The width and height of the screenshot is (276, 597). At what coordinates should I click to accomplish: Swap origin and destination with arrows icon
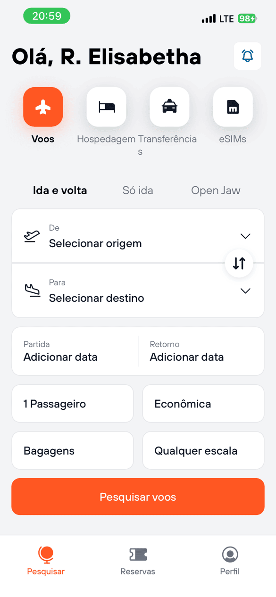coord(239,264)
